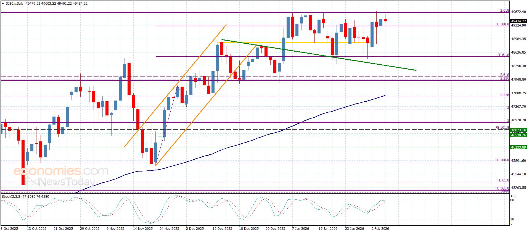The image size is (529, 232).
Task: Click the FE 161.8 label beside the 46673.16 tag
Action: pos(502,128)
